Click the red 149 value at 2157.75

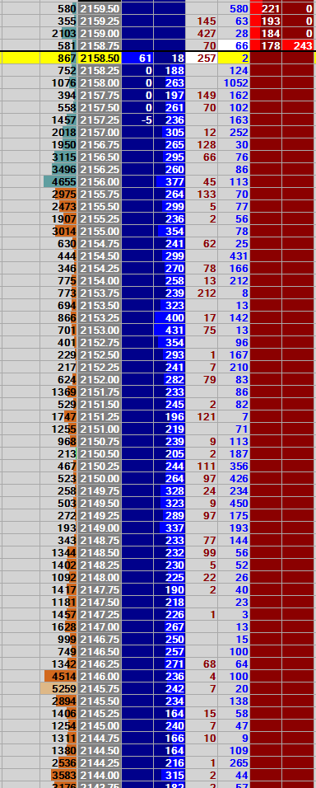click(x=202, y=96)
